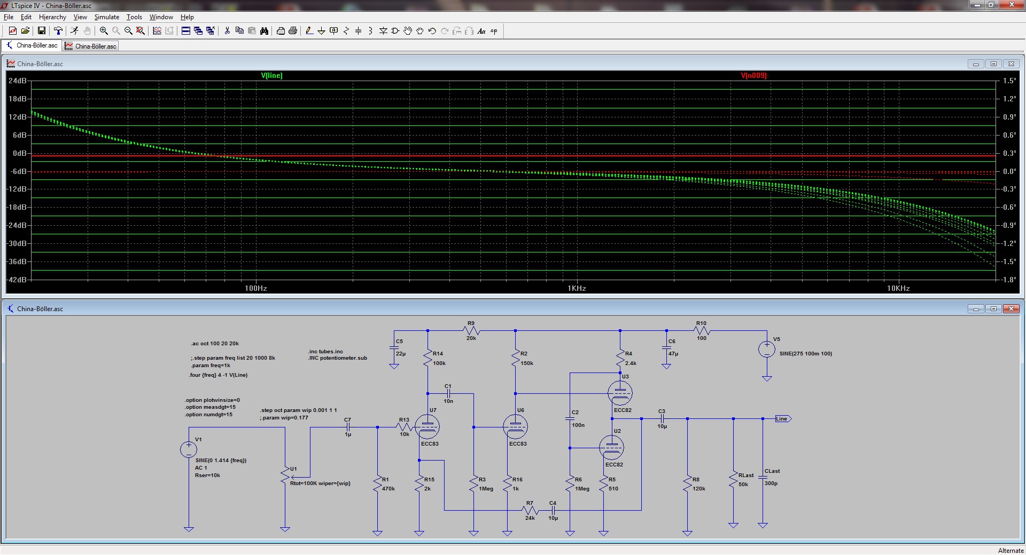Click the Line output net label
The width and height of the screenshot is (1026, 555).
point(783,419)
